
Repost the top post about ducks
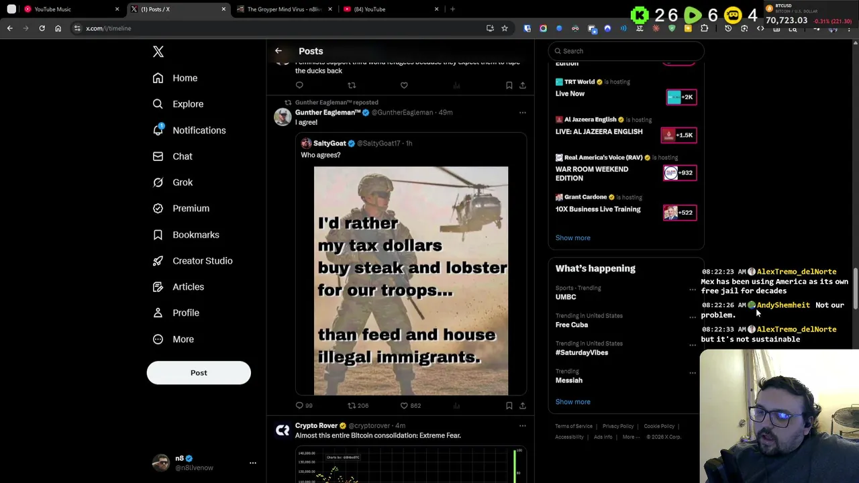(x=352, y=85)
